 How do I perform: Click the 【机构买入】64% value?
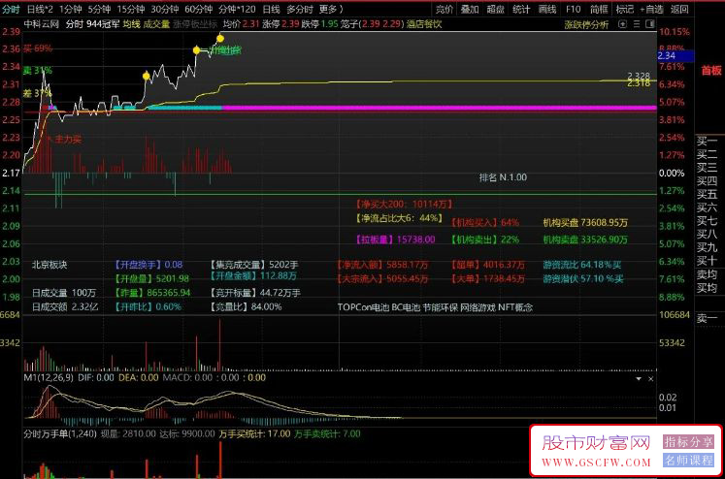(485, 223)
